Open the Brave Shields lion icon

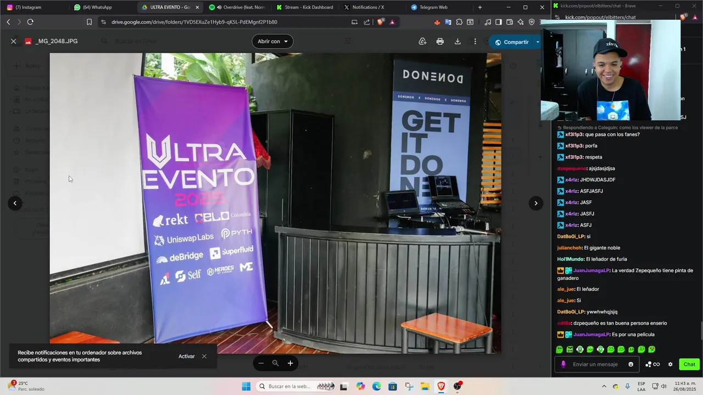tap(380, 22)
